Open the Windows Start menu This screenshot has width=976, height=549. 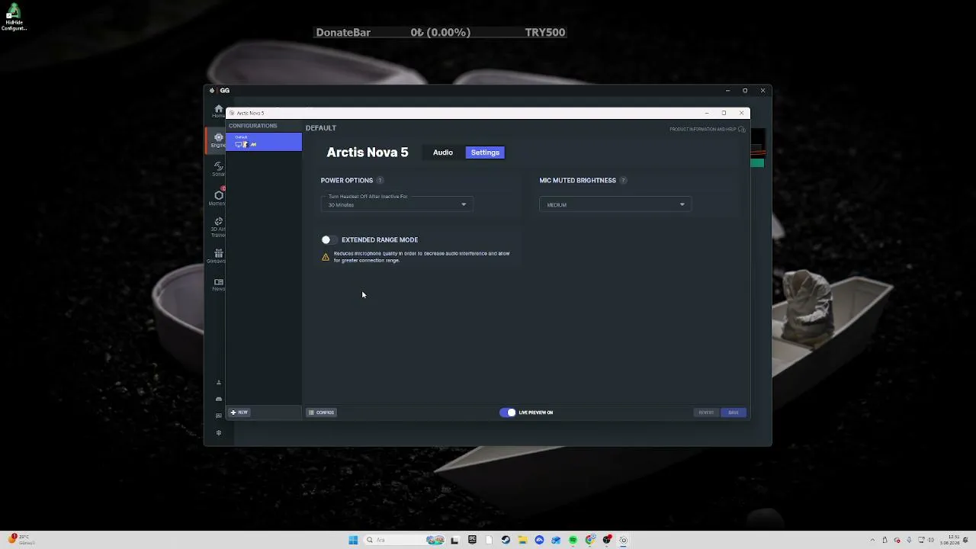point(353,540)
